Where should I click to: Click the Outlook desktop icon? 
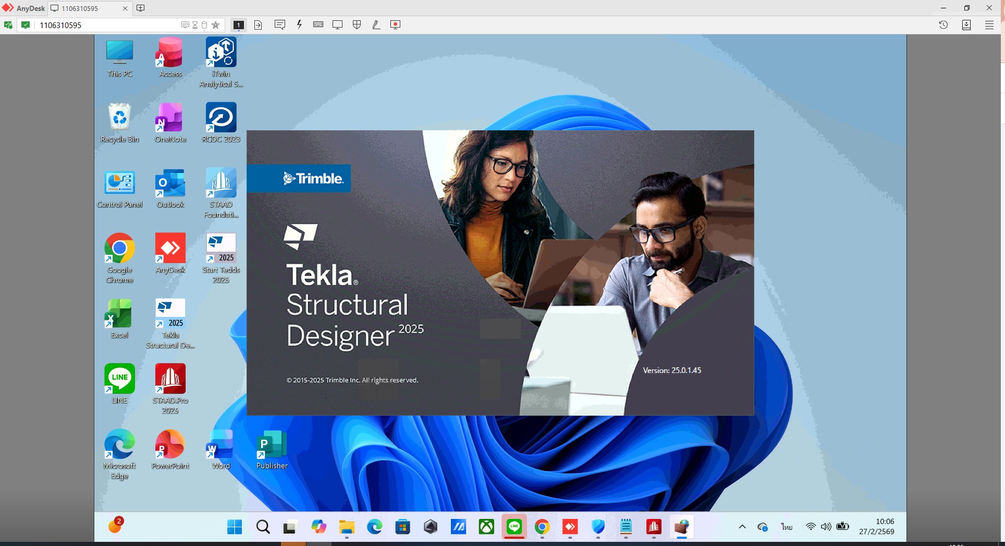pos(170,188)
